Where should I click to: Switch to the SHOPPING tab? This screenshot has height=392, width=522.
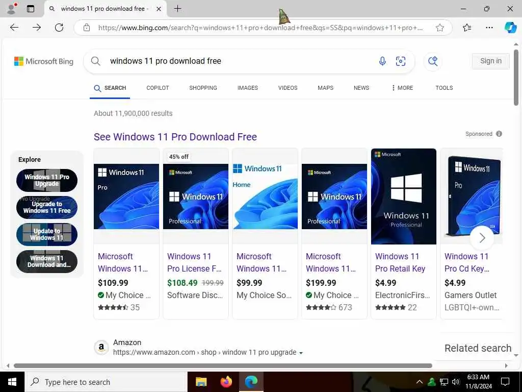203,88
